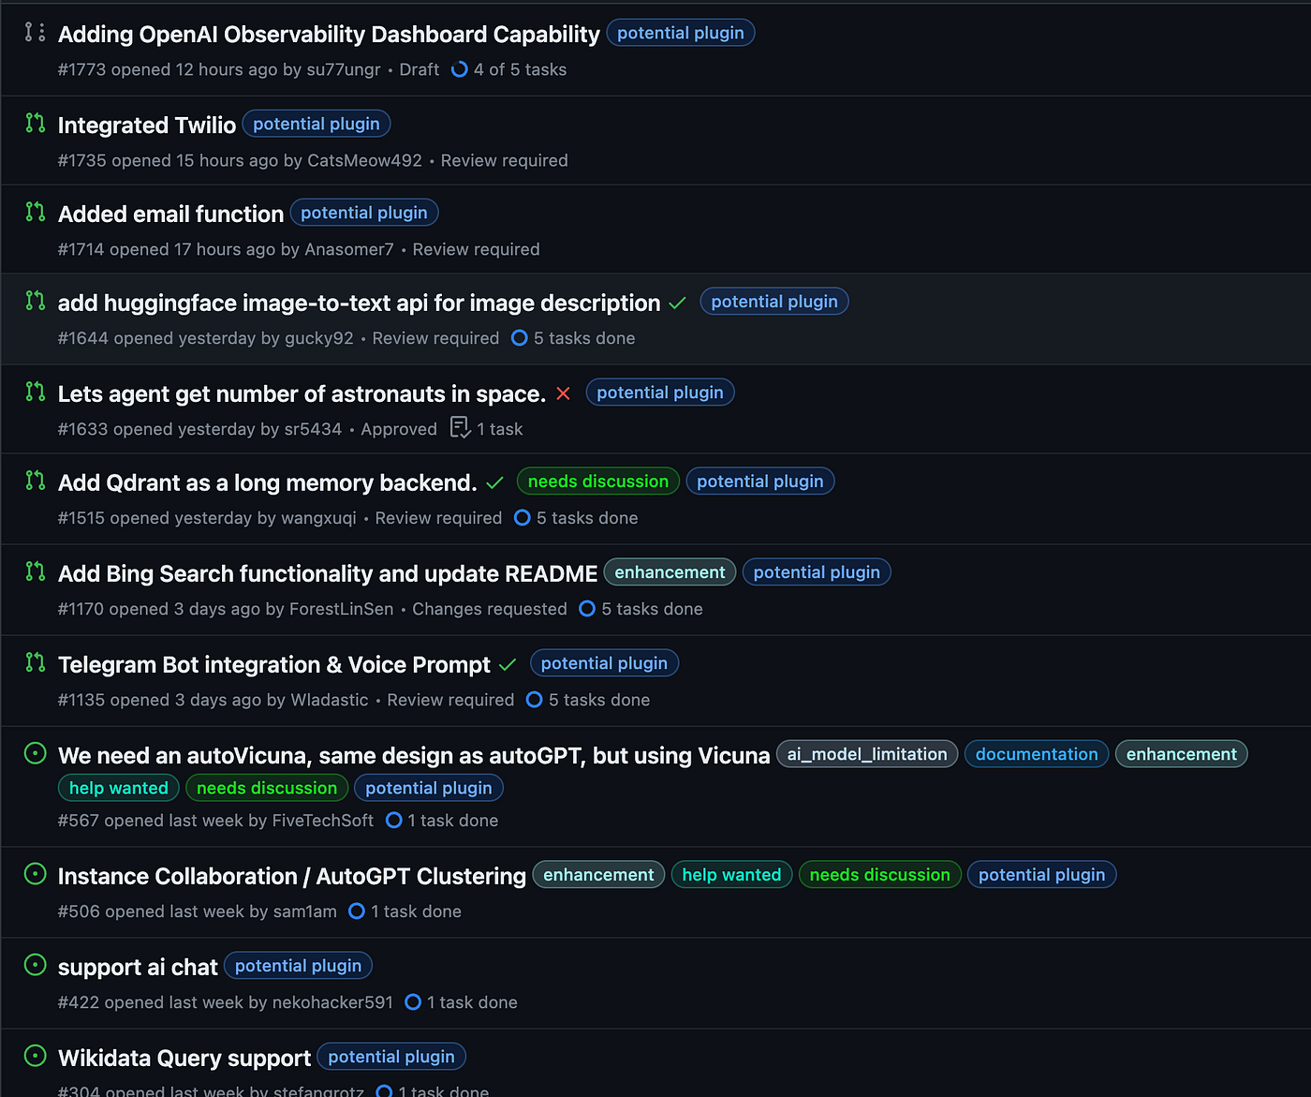Open 'Added email function' pull request

[170, 214]
